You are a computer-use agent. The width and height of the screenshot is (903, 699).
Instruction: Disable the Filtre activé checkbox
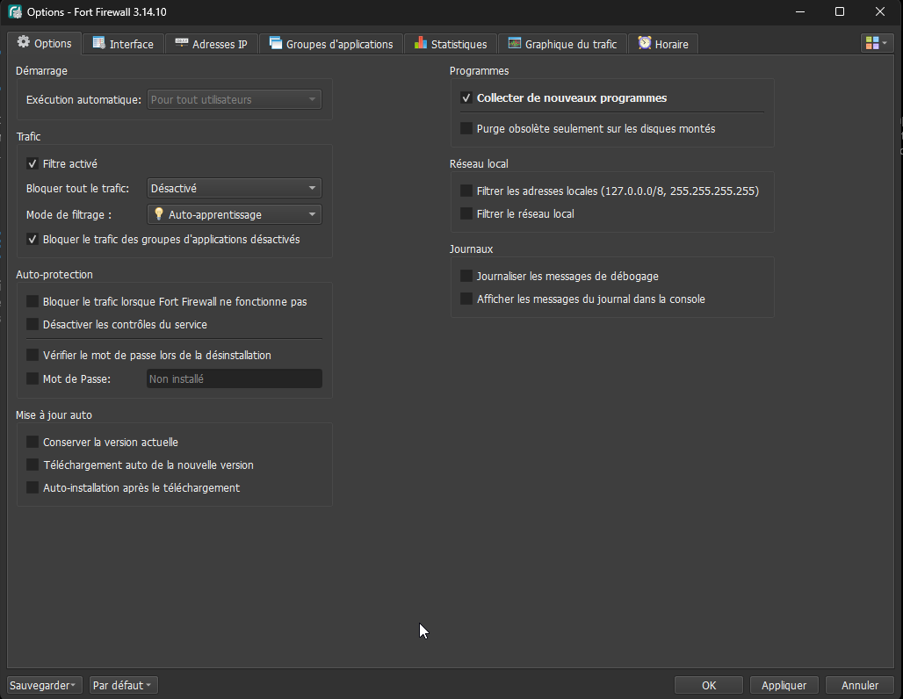[x=33, y=164]
